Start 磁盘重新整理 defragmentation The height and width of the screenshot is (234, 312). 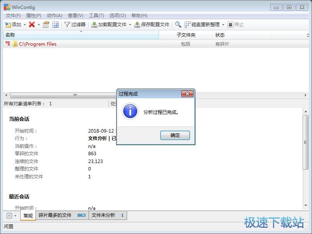point(202,25)
